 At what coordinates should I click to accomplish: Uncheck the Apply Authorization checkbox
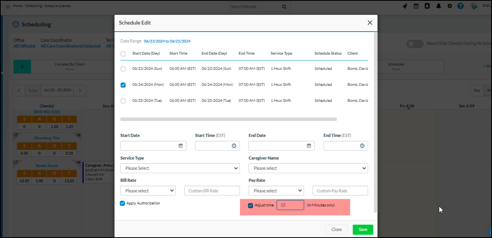click(x=123, y=203)
